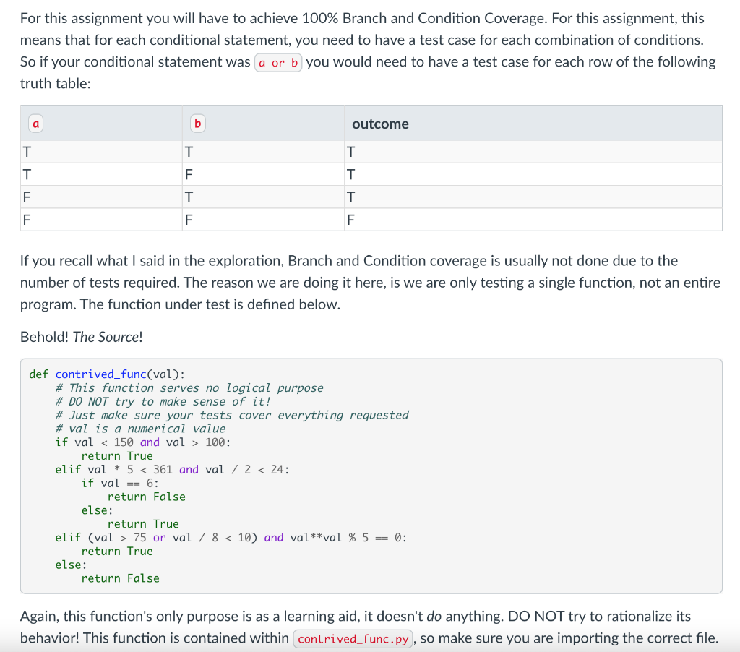Viewport: 740px width, 652px height.
Task: Select the "a" code badge in table header
Action: (35, 123)
